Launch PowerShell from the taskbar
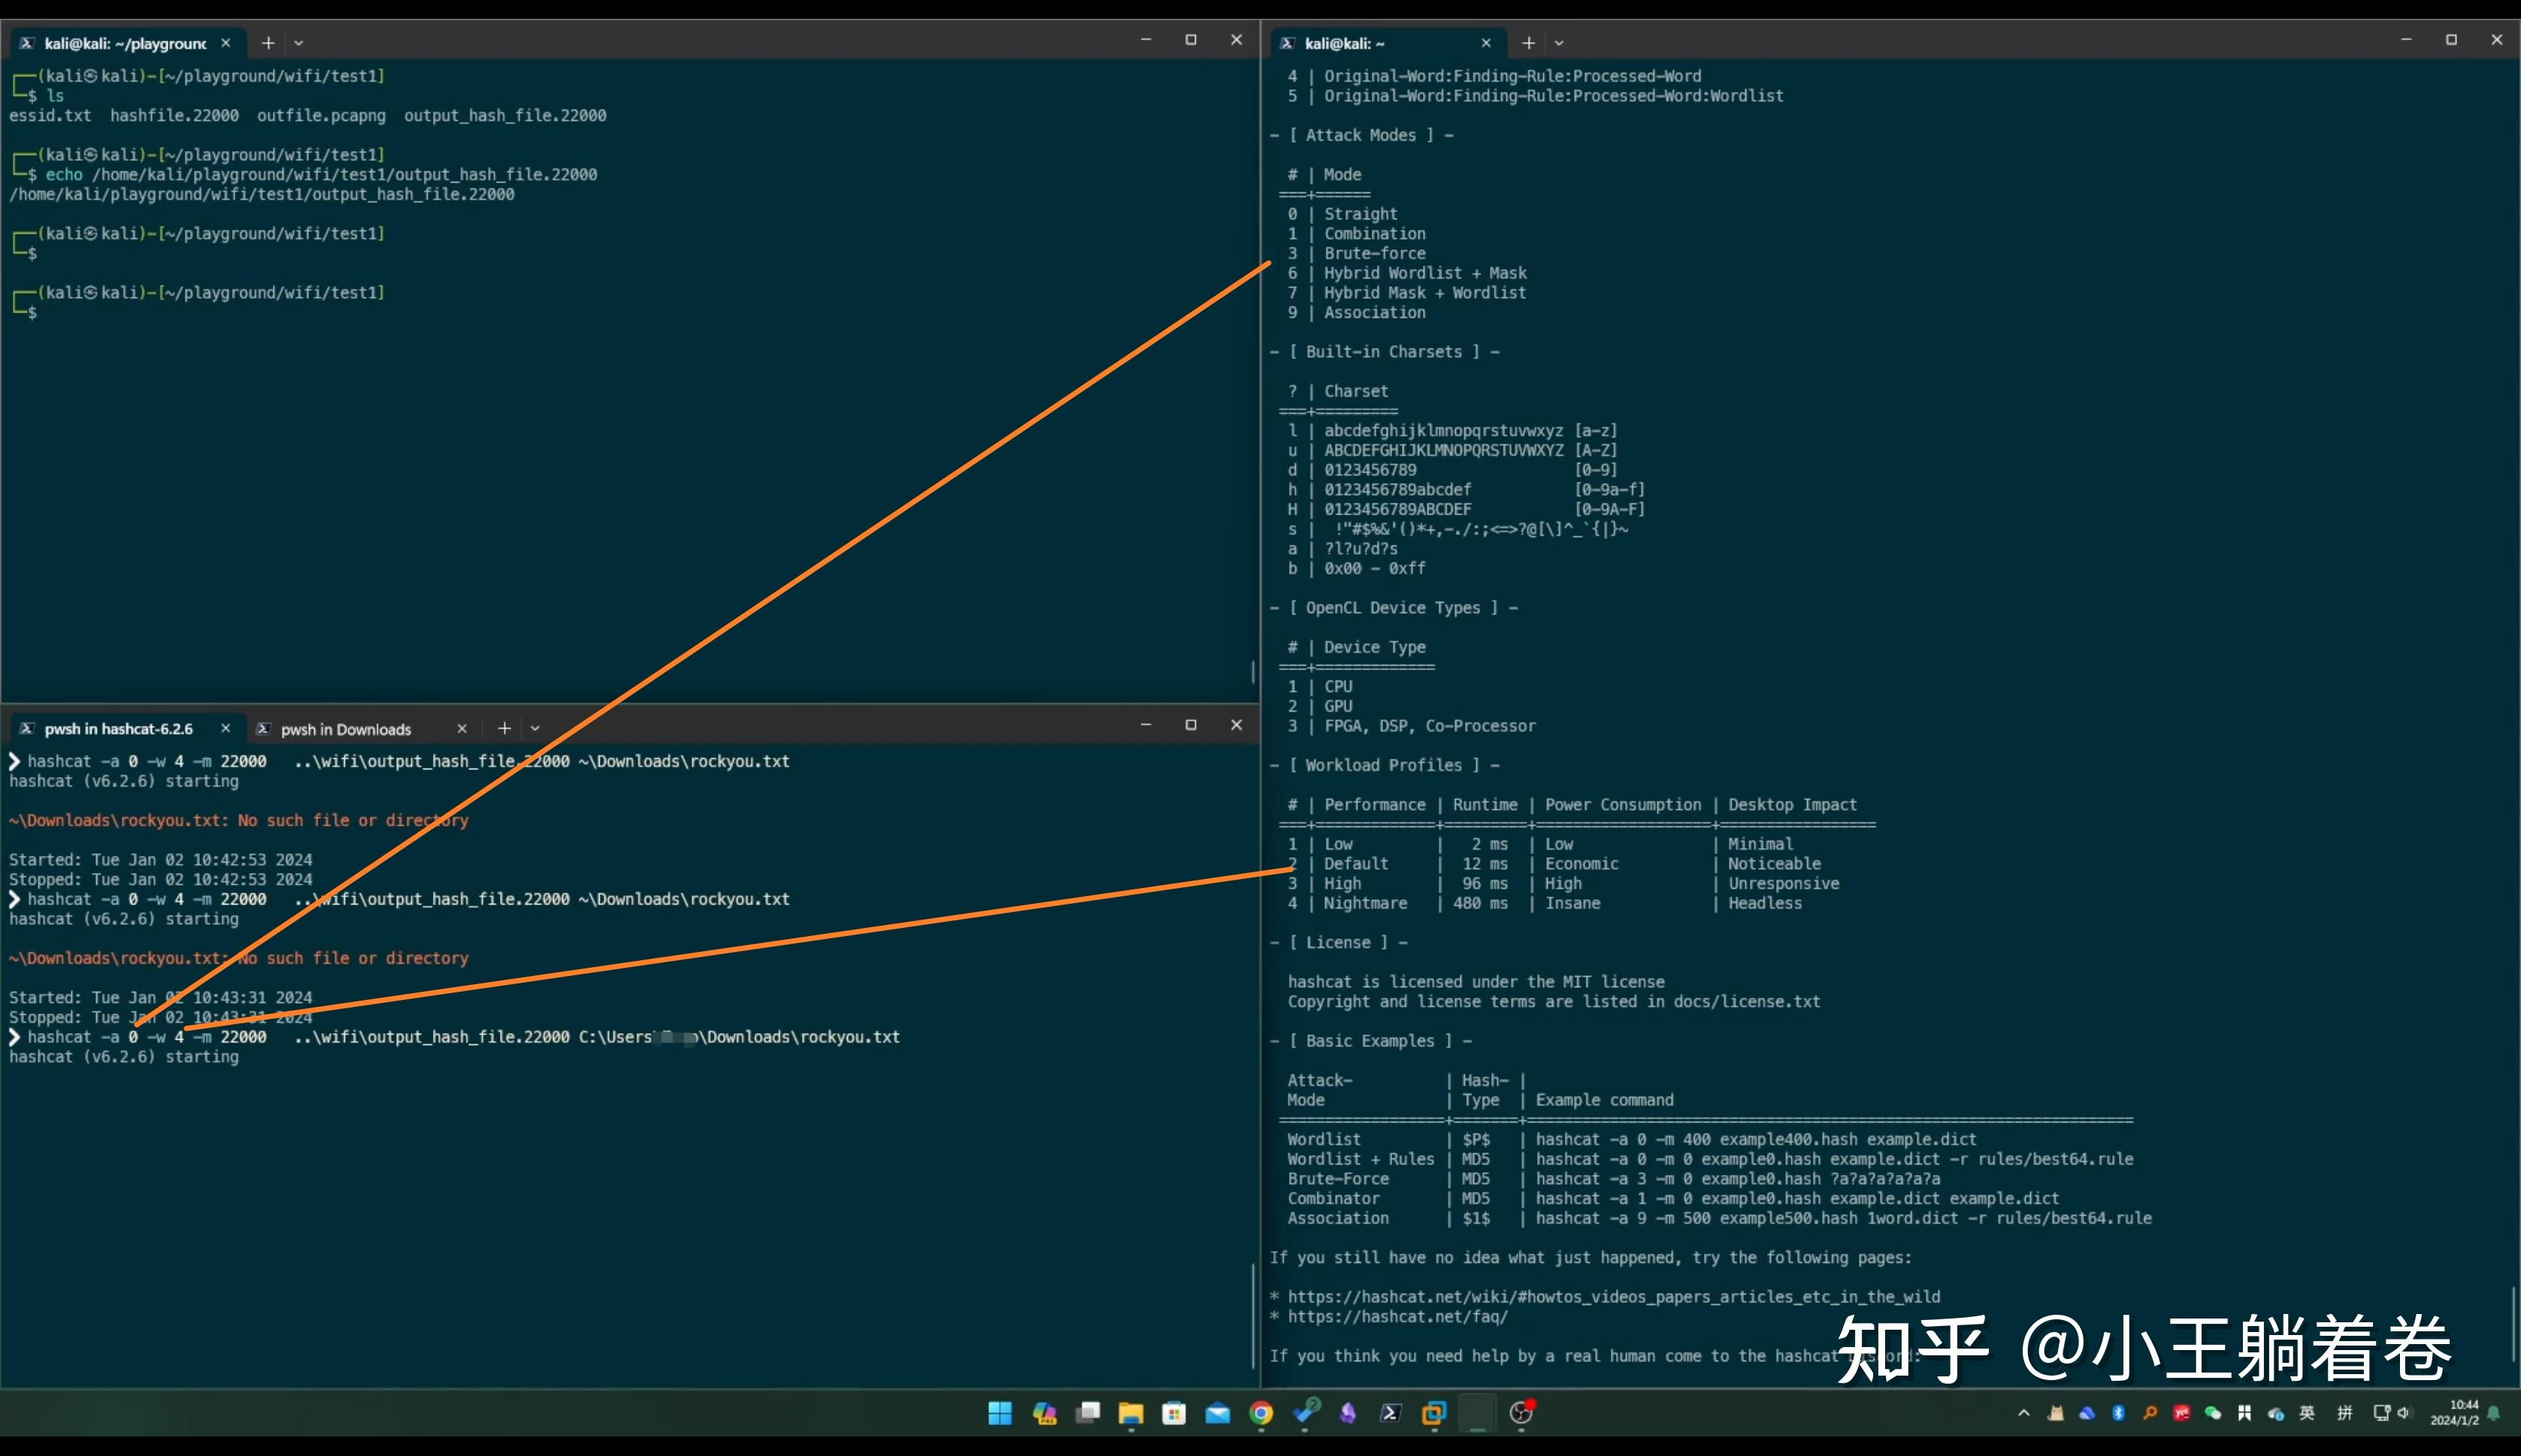This screenshot has width=2521, height=1456. 1391,1413
